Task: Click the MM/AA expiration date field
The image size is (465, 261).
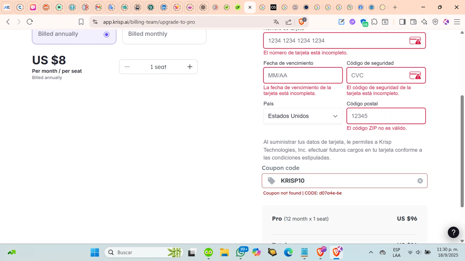Action: point(303,75)
